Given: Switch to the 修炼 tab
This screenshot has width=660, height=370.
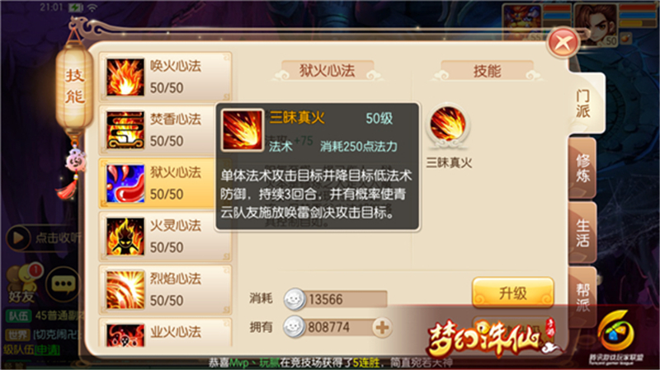Looking at the screenshot, I should tap(582, 168).
